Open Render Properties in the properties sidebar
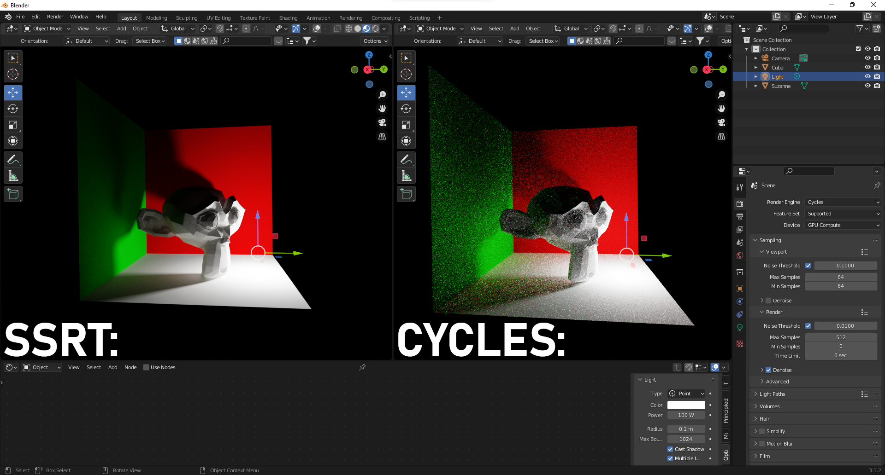This screenshot has width=885, height=475. click(x=740, y=203)
